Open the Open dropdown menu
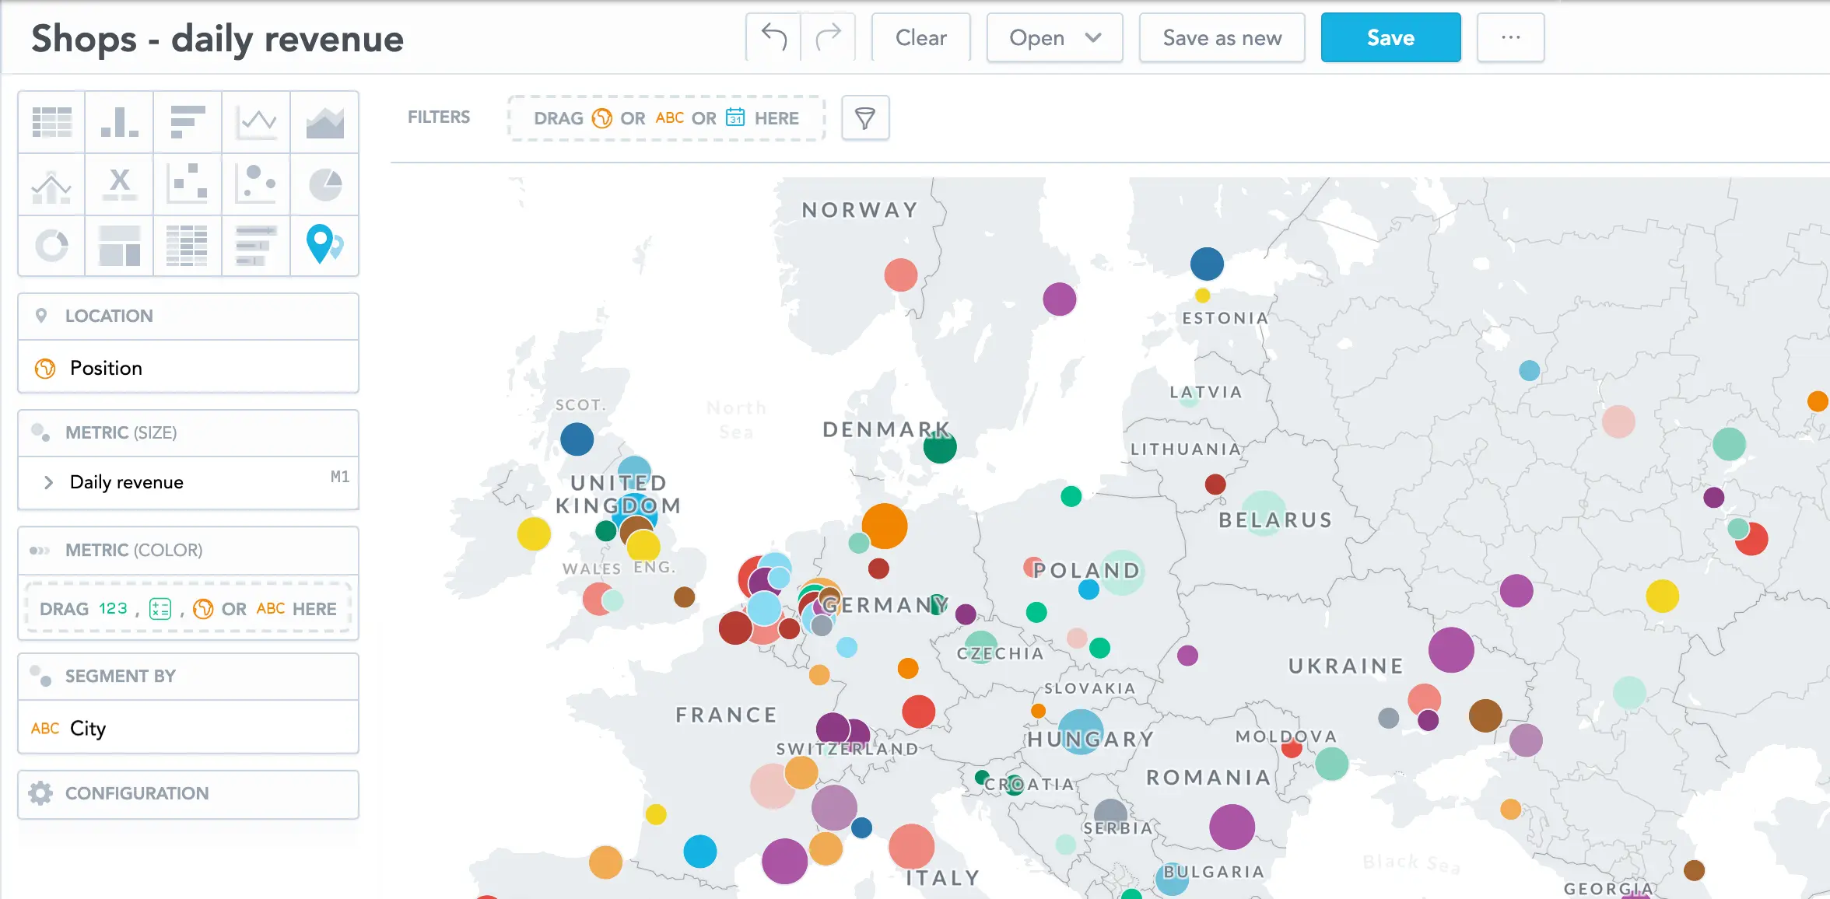 (x=1054, y=37)
